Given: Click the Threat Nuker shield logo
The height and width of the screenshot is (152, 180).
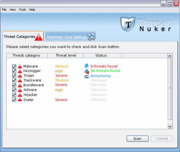Looking at the screenshot, I should tap(128, 24).
